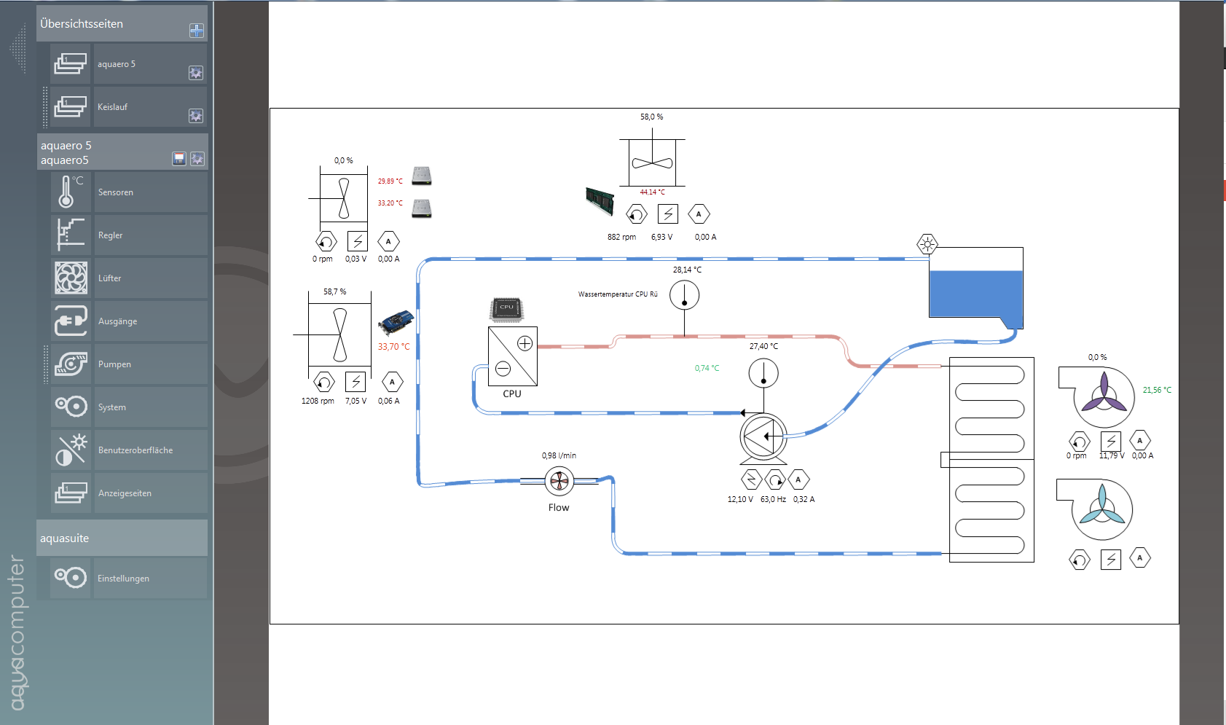
Task: Collapse the aquaero 5 aquaero5 device header
Action: point(122,152)
